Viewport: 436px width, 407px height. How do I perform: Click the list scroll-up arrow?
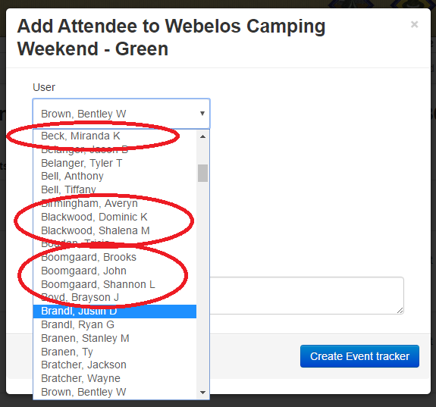pos(202,136)
